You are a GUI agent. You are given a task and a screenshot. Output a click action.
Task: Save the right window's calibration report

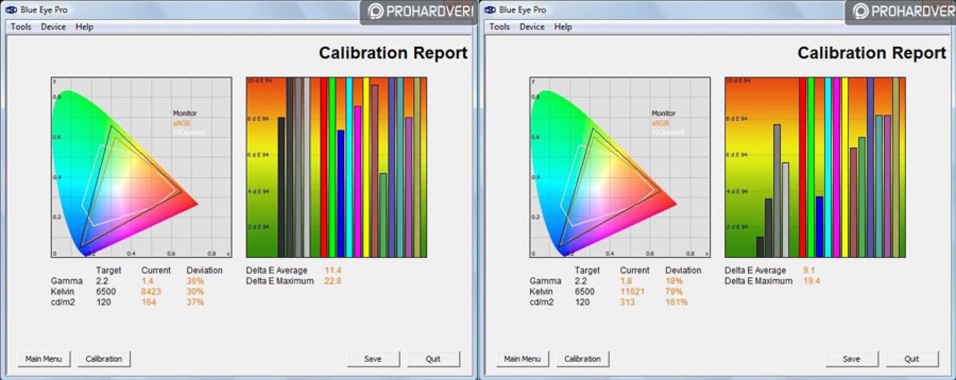(x=851, y=359)
